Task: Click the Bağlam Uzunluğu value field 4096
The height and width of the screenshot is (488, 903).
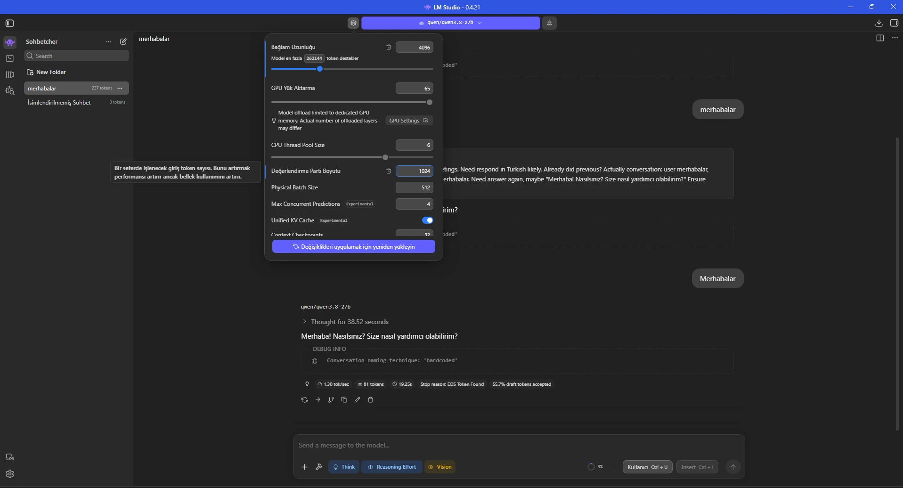Action: [x=415, y=47]
